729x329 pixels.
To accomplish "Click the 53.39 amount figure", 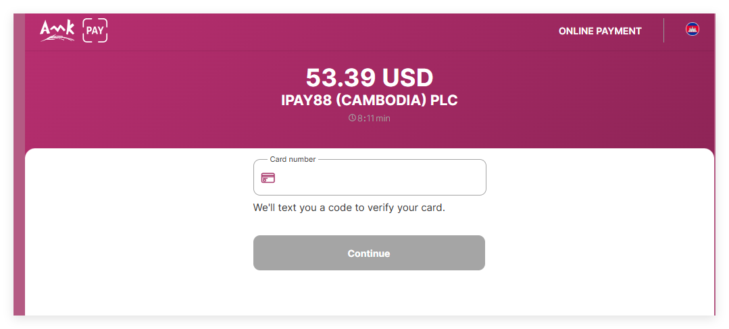I will click(341, 78).
